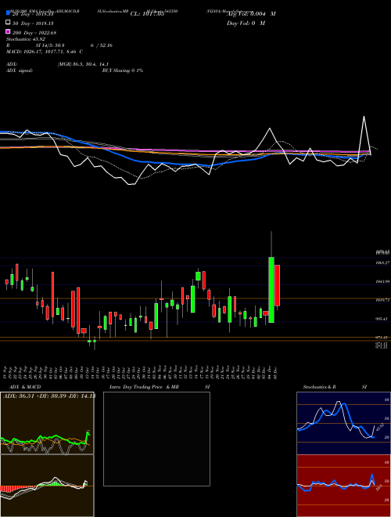
Task: Click the 'BUY Slowing @ 1%' ADX signal
Action: (x=123, y=70)
